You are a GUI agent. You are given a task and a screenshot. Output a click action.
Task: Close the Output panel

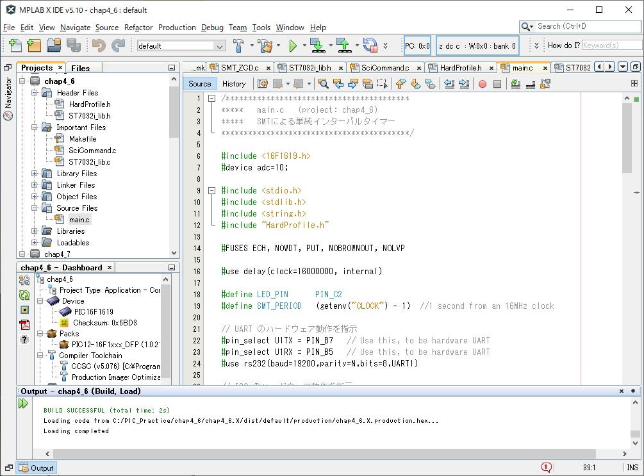click(x=622, y=391)
